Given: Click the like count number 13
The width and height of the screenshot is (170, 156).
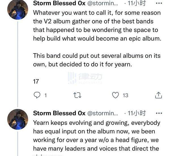Looking at the screenshot, I should coord(125,96).
